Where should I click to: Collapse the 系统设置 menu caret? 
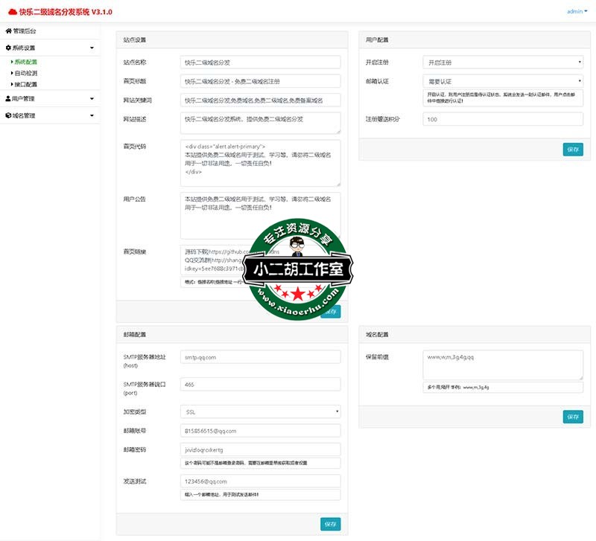click(92, 48)
